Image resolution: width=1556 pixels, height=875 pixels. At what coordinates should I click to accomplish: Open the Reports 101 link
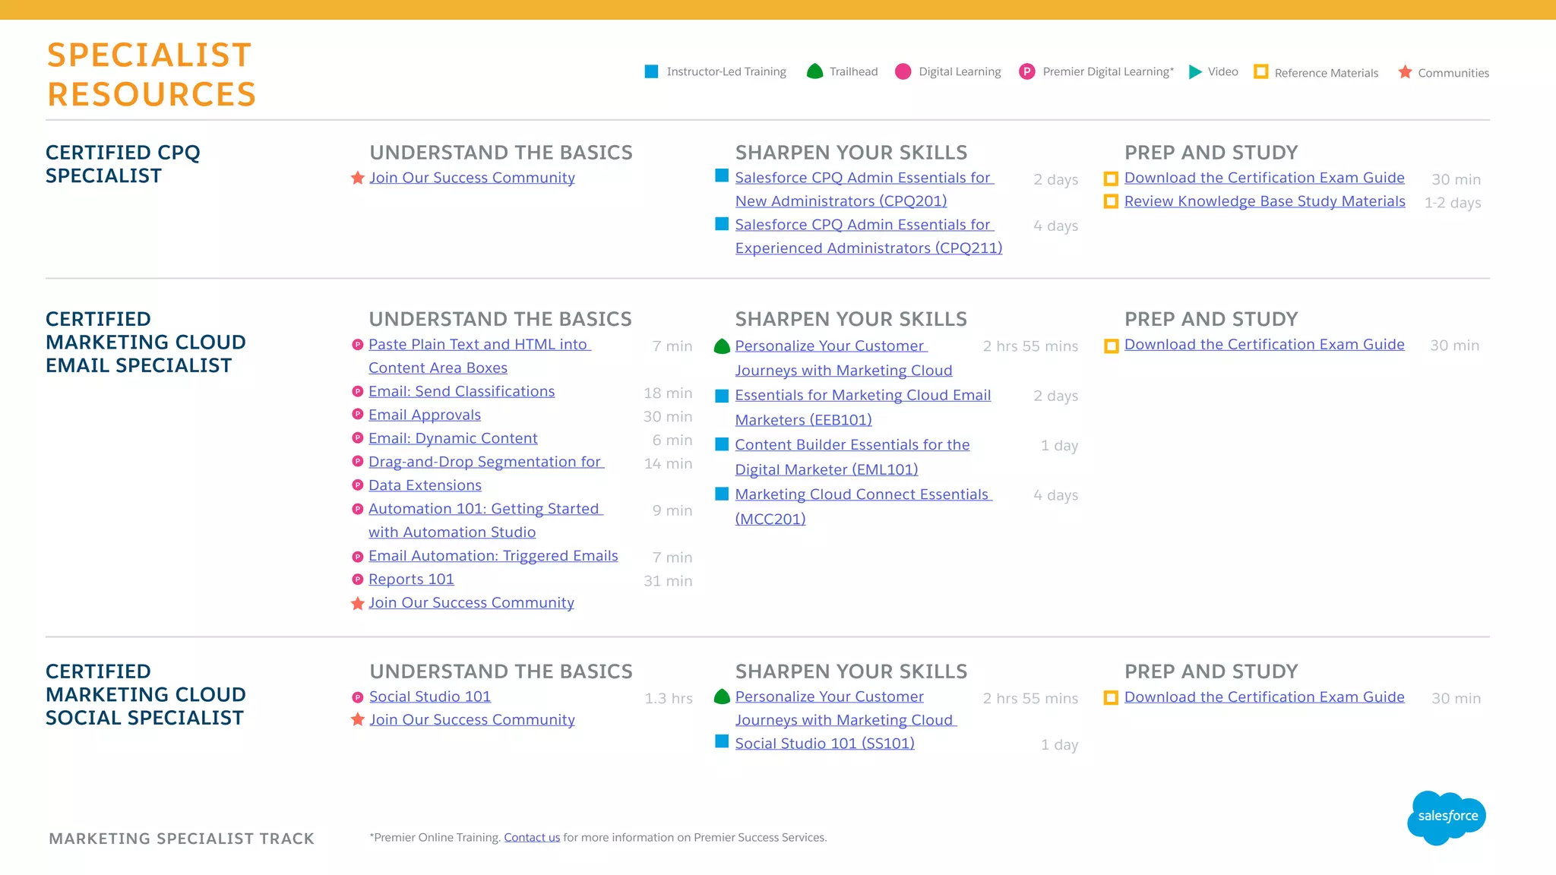click(411, 580)
